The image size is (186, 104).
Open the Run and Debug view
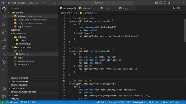[4, 32]
